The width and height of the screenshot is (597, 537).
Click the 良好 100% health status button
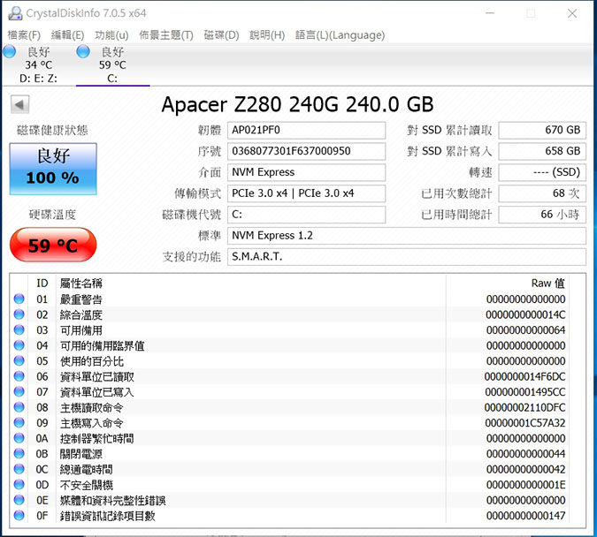click(53, 168)
